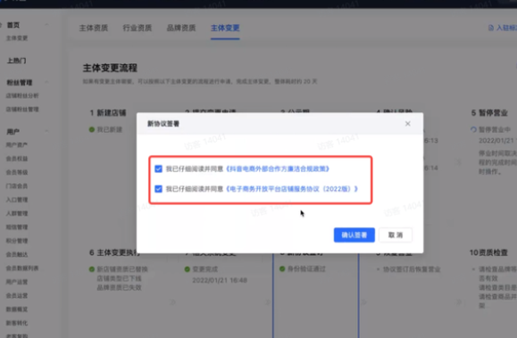Open 店铺粉丝分析 in the sidebar

[x=22, y=95]
